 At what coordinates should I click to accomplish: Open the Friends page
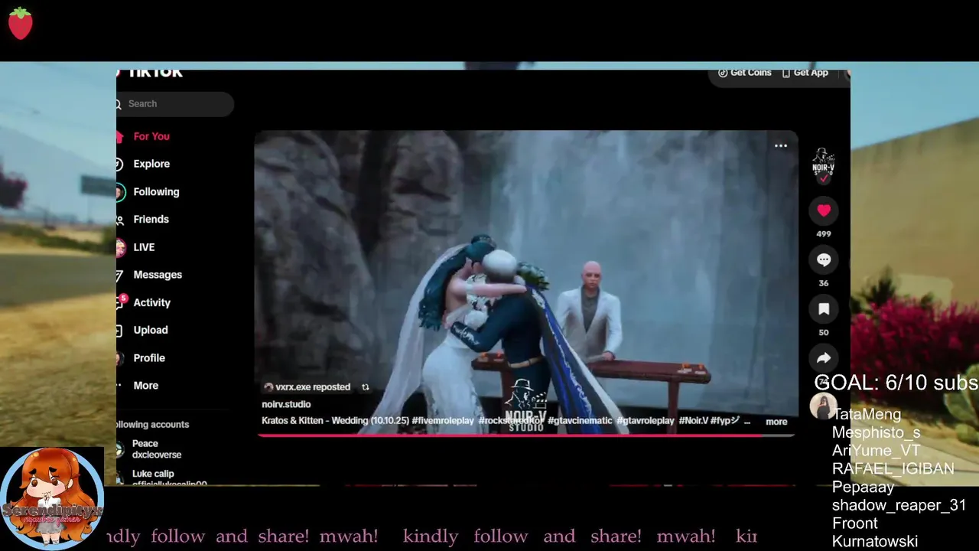(x=151, y=220)
